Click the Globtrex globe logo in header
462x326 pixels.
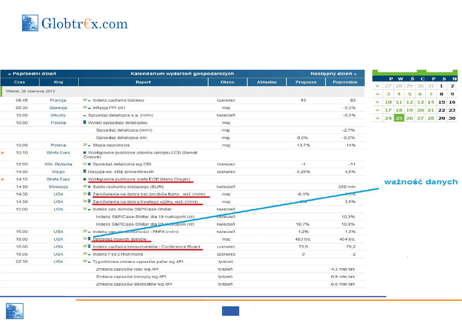(x=30, y=23)
